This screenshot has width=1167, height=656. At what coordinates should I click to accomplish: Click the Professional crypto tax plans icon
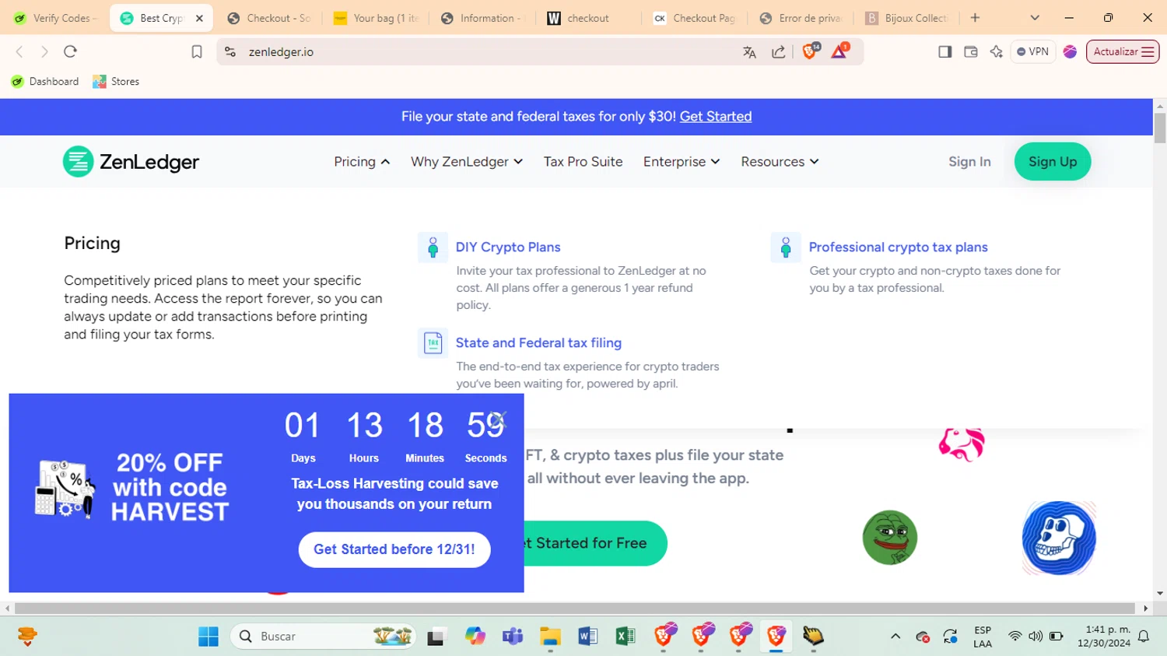tap(786, 247)
